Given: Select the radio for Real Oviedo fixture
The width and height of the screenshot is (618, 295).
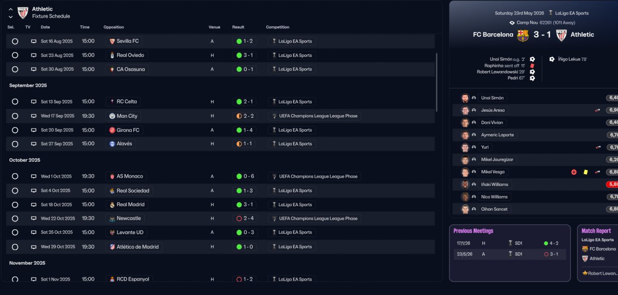Looking at the screenshot, I should point(15,56).
